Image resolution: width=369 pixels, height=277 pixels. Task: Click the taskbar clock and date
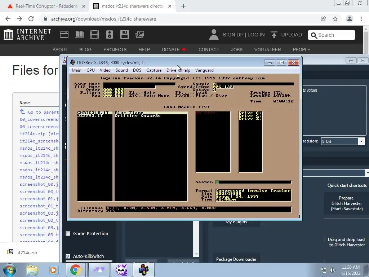(x=351, y=270)
